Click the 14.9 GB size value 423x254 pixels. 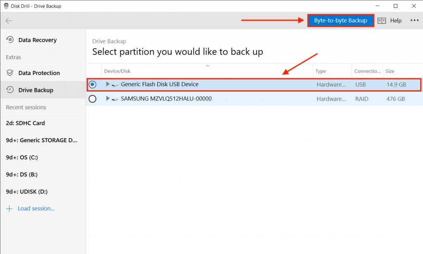(396, 85)
